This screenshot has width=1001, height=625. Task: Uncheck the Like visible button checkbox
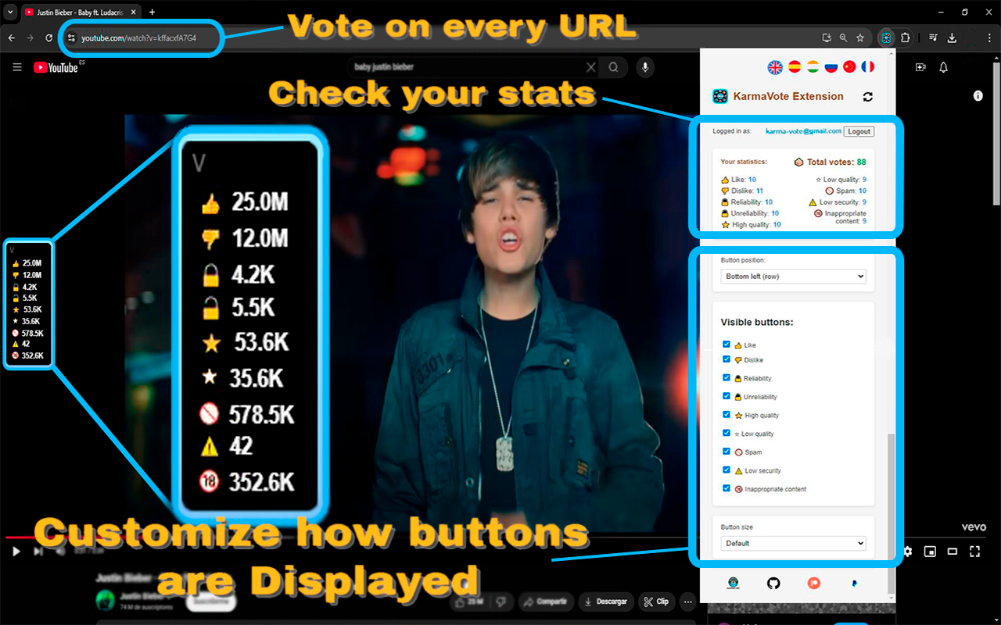727,345
